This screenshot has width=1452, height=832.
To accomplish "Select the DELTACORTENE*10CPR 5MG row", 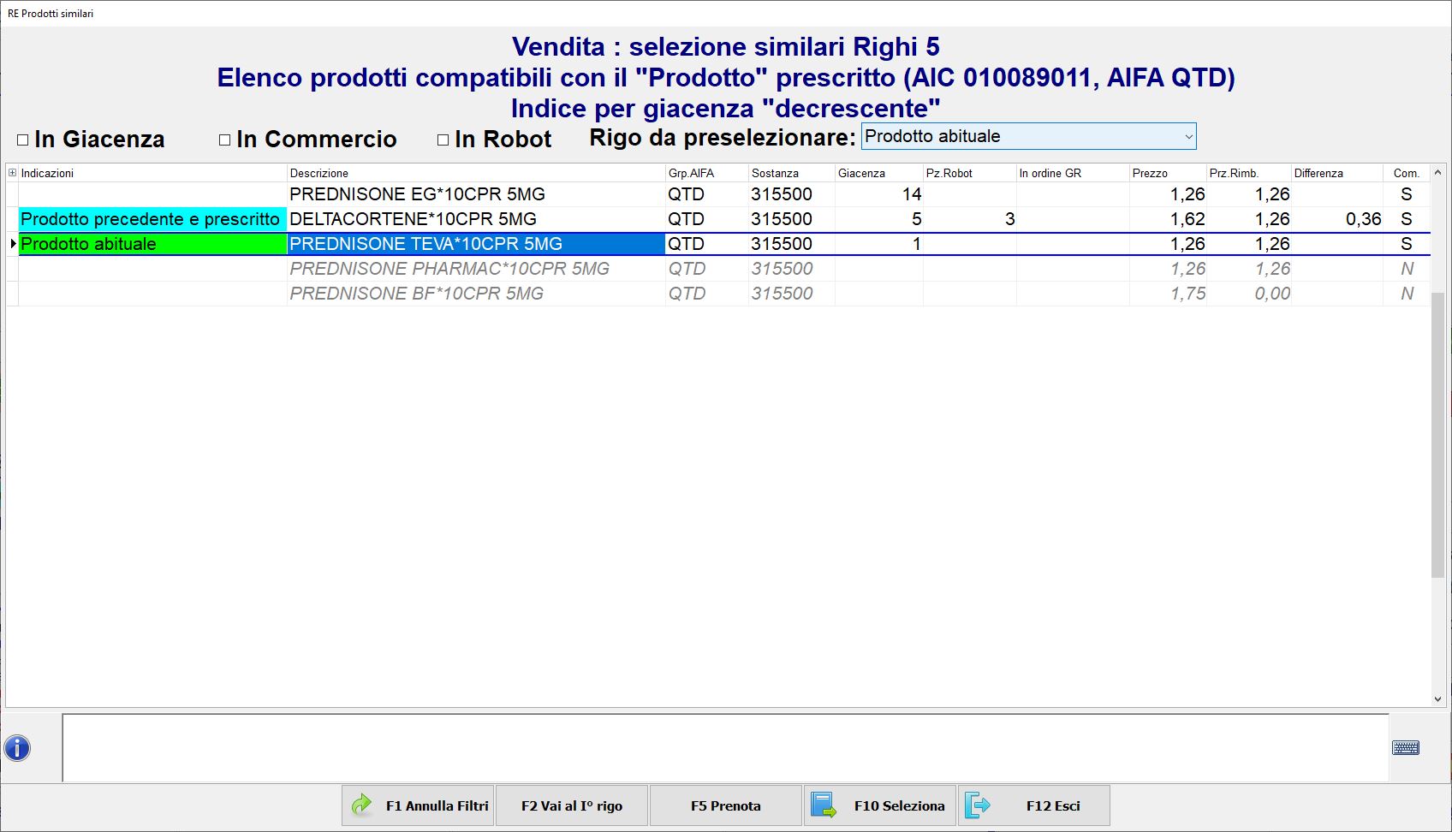I will click(413, 219).
